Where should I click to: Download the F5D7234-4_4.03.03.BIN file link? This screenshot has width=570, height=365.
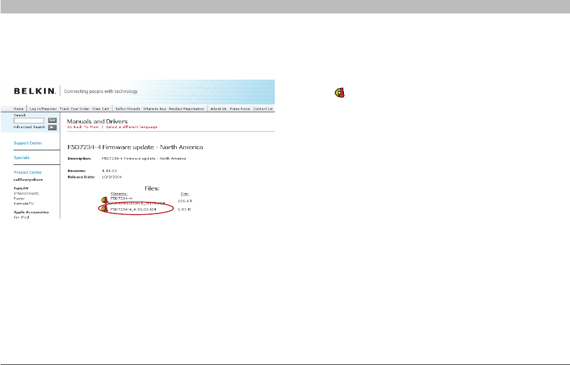coord(133,209)
